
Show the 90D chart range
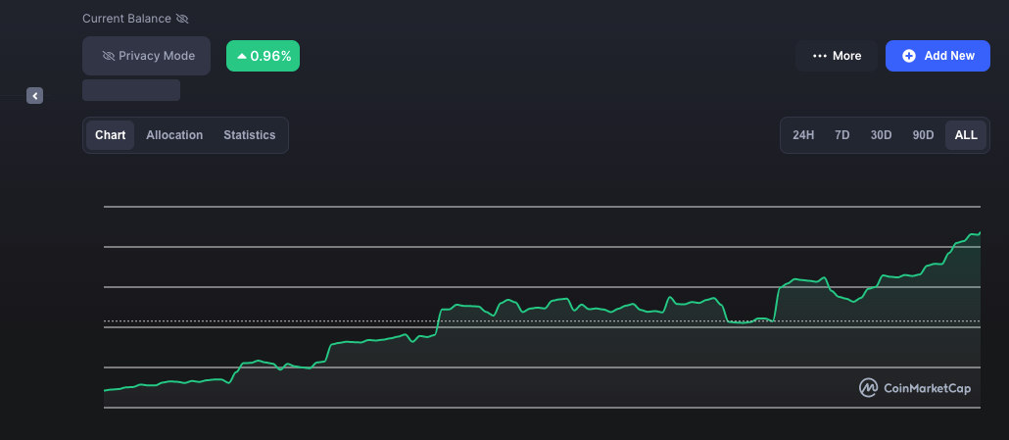pyautogui.click(x=923, y=135)
